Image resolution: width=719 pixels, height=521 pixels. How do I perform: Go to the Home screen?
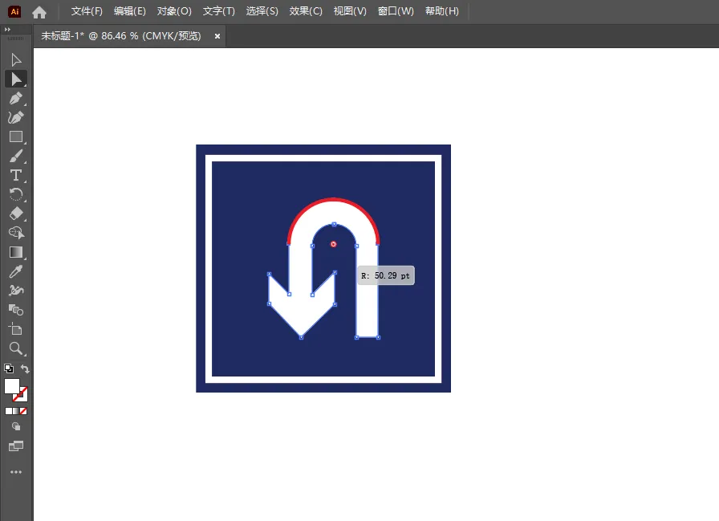(39, 12)
